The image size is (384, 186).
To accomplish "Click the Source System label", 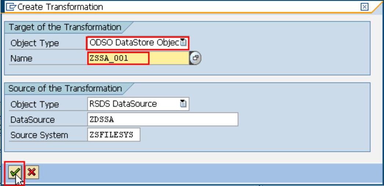I will tap(39, 135).
